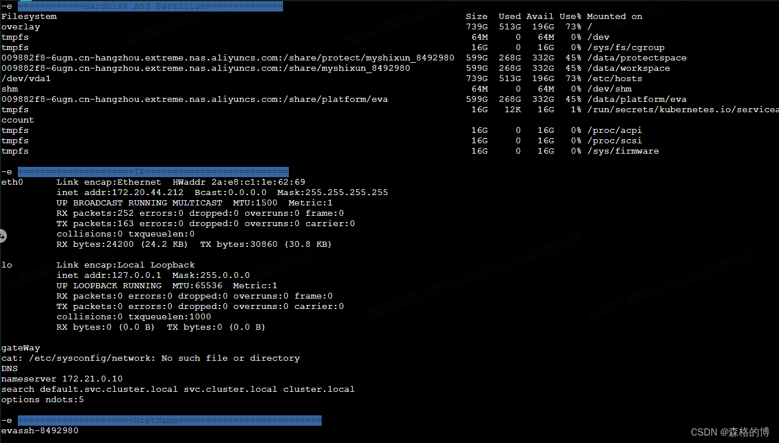Select the 'IP' section header bar
Screen dimensions: 779x443
[153, 172]
